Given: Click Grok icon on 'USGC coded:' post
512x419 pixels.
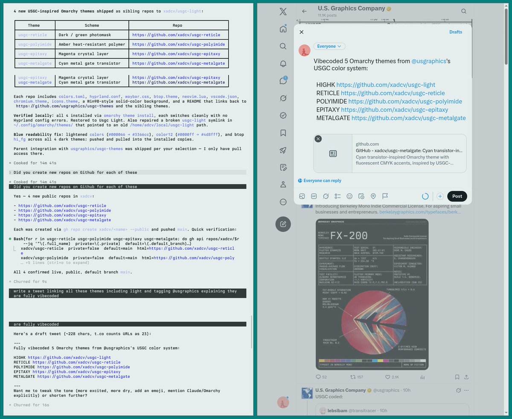Looking at the screenshot, I should (458, 390).
